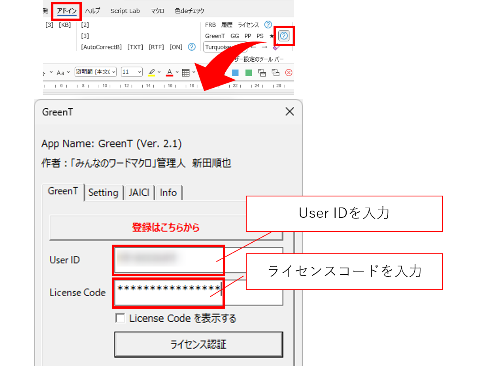Click help icon next to [ON]

pyautogui.click(x=192, y=47)
